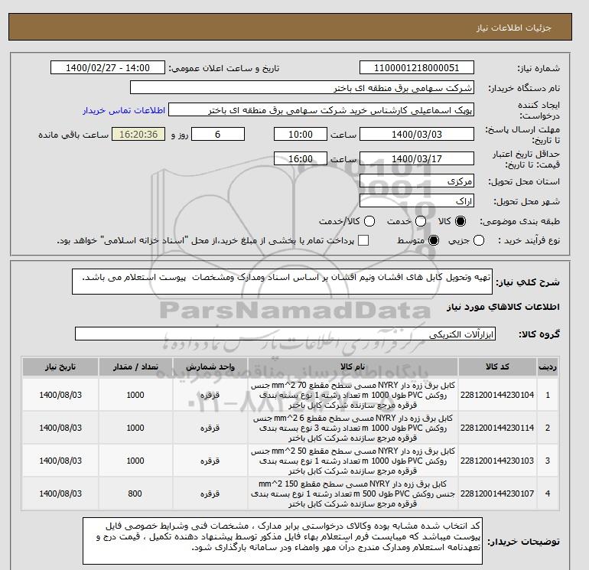589x570 pixels.
Task: Click the ردیف column header
Action: click(547, 366)
